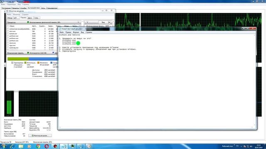
Task: Open Notepad Правка menu
Action: [68, 32]
